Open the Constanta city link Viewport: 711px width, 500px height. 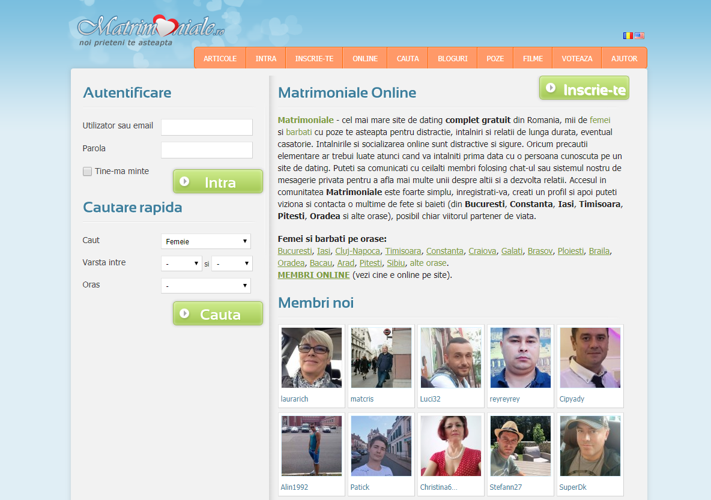click(x=445, y=251)
